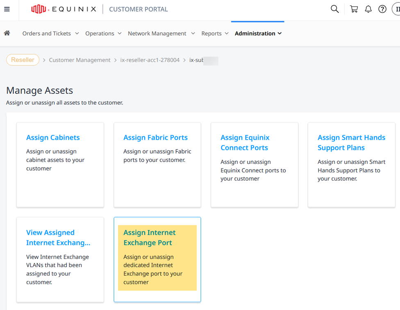
Task: Open ix-reseller-acc1-278004 breadcrumb
Action: [x=150, y=60]
